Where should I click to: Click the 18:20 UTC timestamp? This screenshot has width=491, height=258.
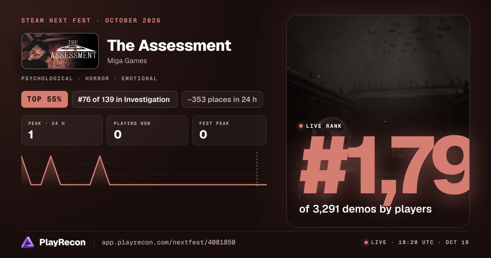tap(415, 242)
